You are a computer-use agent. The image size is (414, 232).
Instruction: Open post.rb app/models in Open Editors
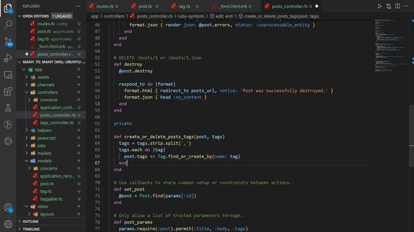pos(51,32)
